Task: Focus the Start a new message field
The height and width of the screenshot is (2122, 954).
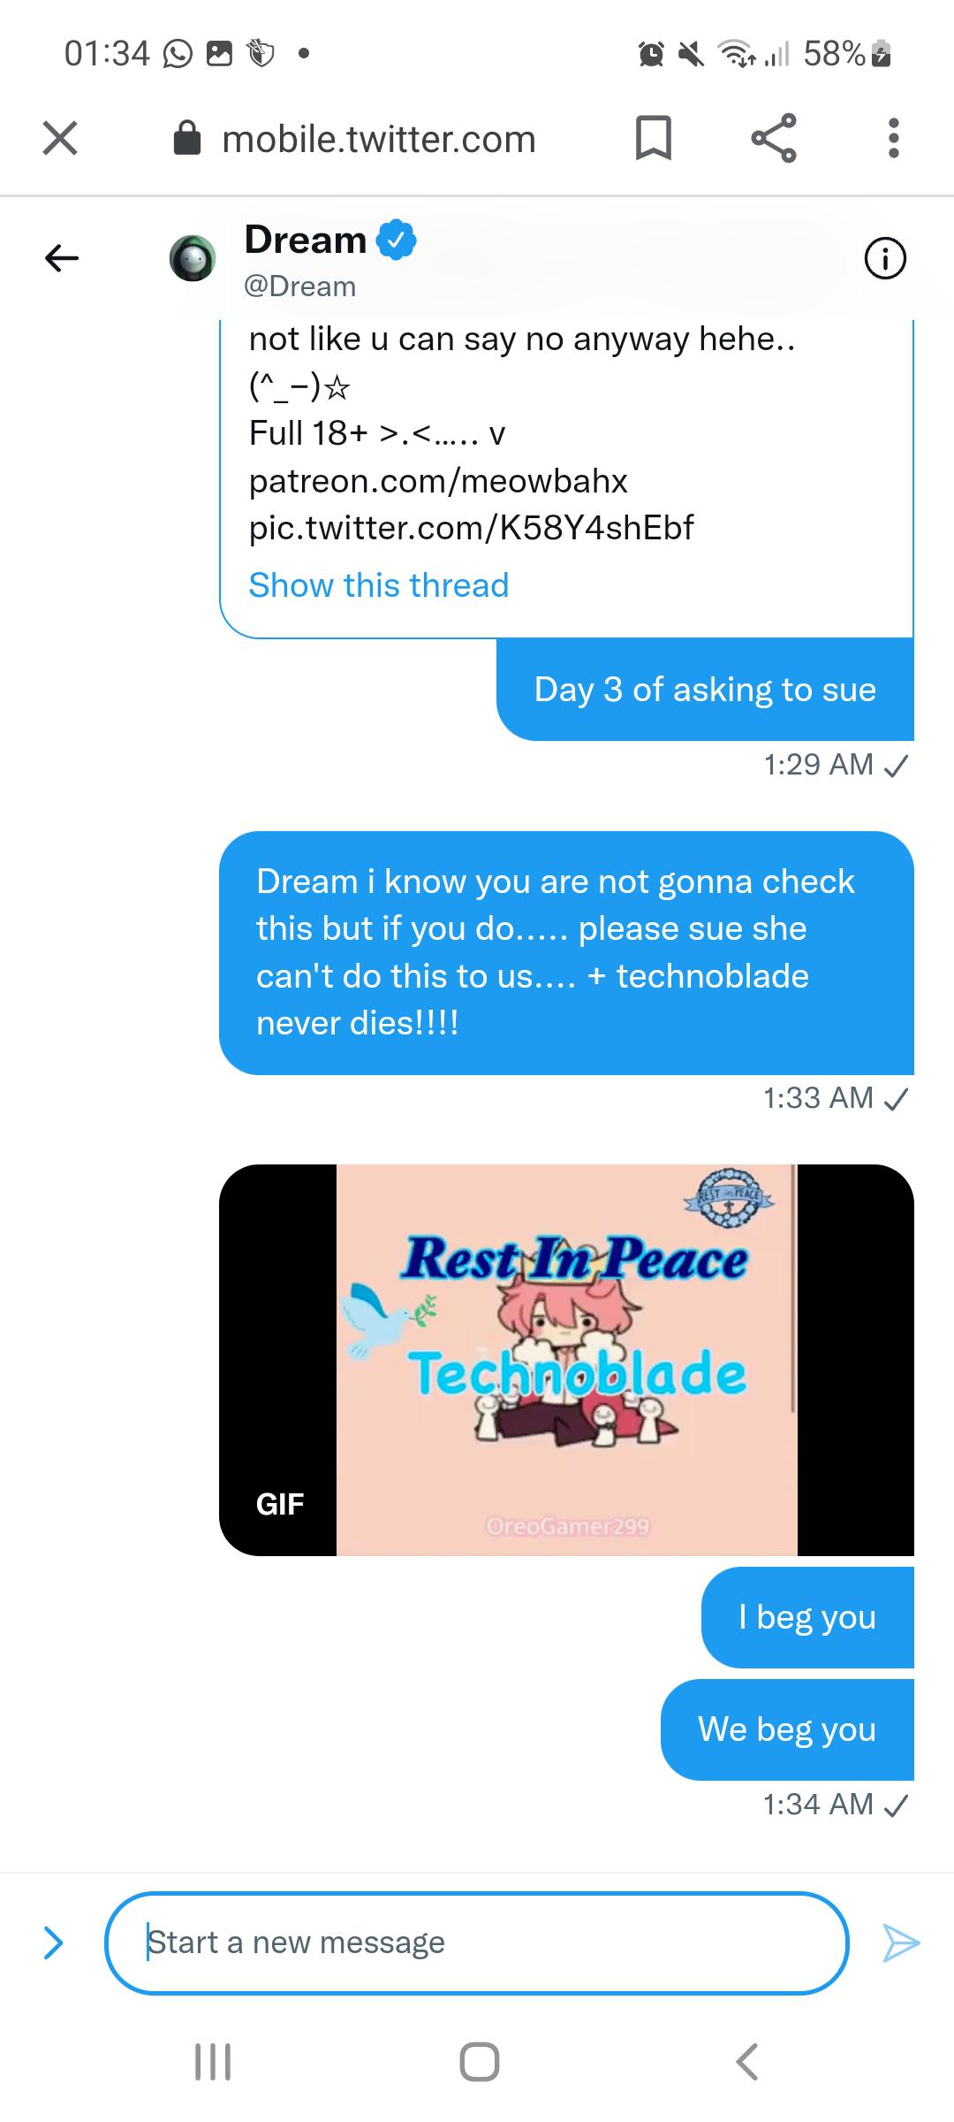Action: [477, 1943]
